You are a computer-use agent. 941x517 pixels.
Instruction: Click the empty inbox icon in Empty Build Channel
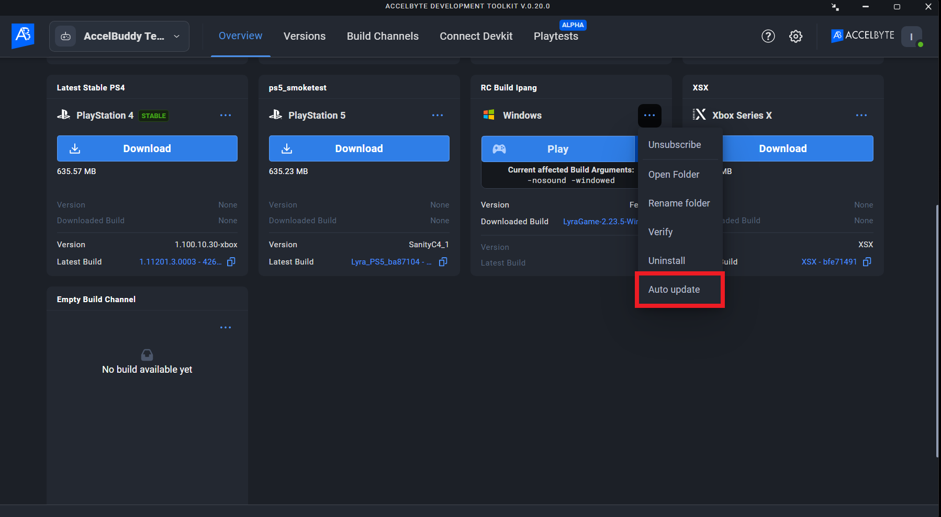coord(147,354)
